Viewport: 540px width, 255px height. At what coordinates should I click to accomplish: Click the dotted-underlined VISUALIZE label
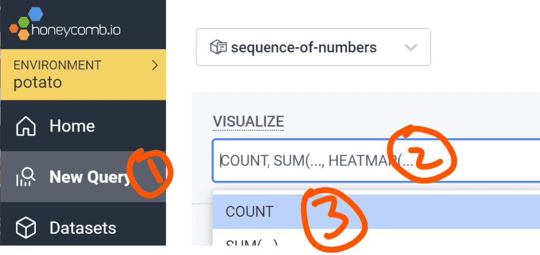pos(248,121)
